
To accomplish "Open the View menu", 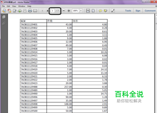I will (x=14, y=6).
